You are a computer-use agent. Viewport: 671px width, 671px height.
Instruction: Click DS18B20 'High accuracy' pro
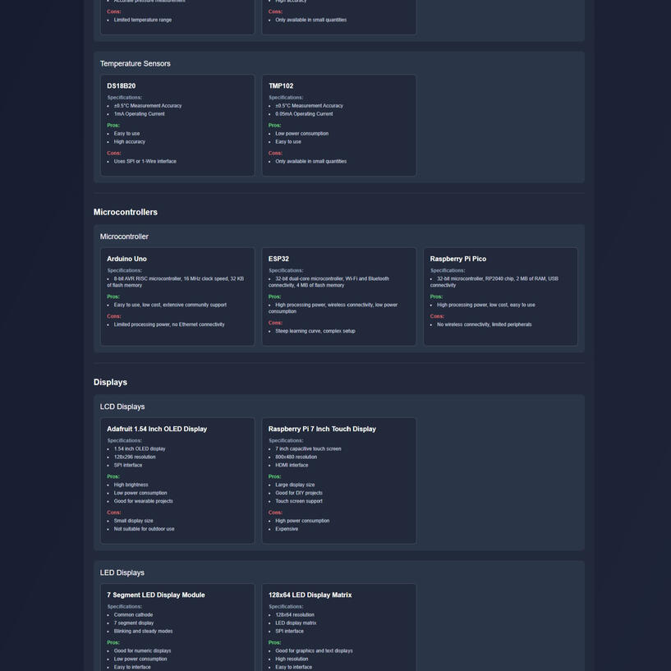(129, 141)
